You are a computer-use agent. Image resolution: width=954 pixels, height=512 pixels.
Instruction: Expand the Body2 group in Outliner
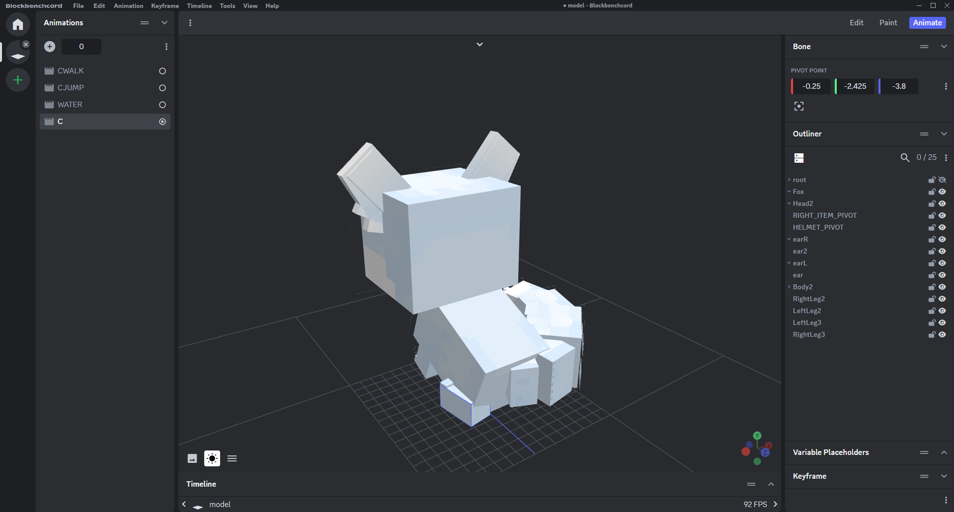tap(789, 287)
